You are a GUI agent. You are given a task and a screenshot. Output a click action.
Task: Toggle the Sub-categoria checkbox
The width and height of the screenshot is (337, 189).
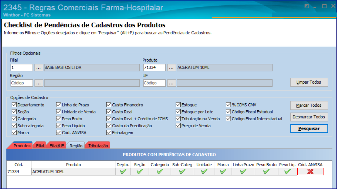coord(14,126)
